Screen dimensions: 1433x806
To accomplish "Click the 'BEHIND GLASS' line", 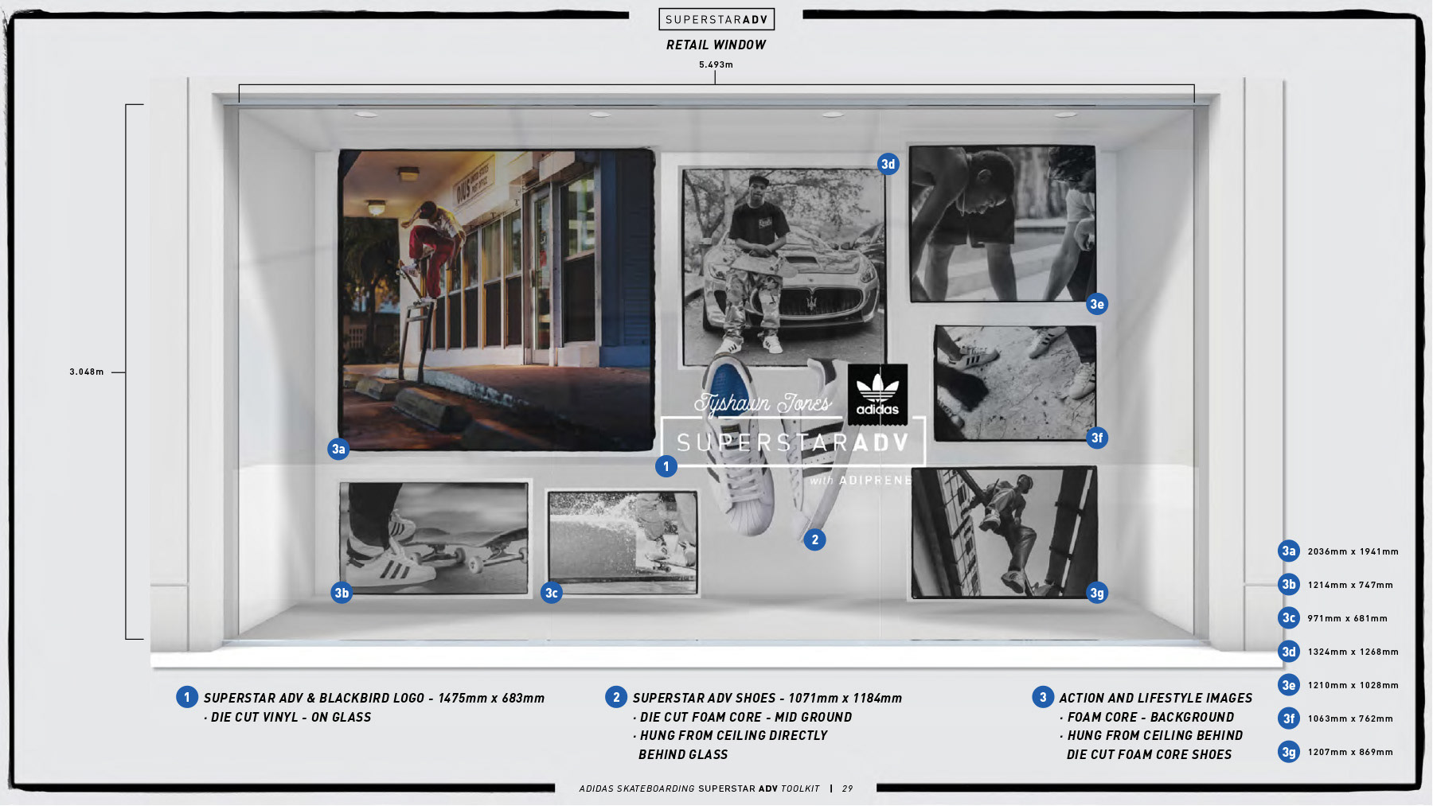I will point(683,754).
